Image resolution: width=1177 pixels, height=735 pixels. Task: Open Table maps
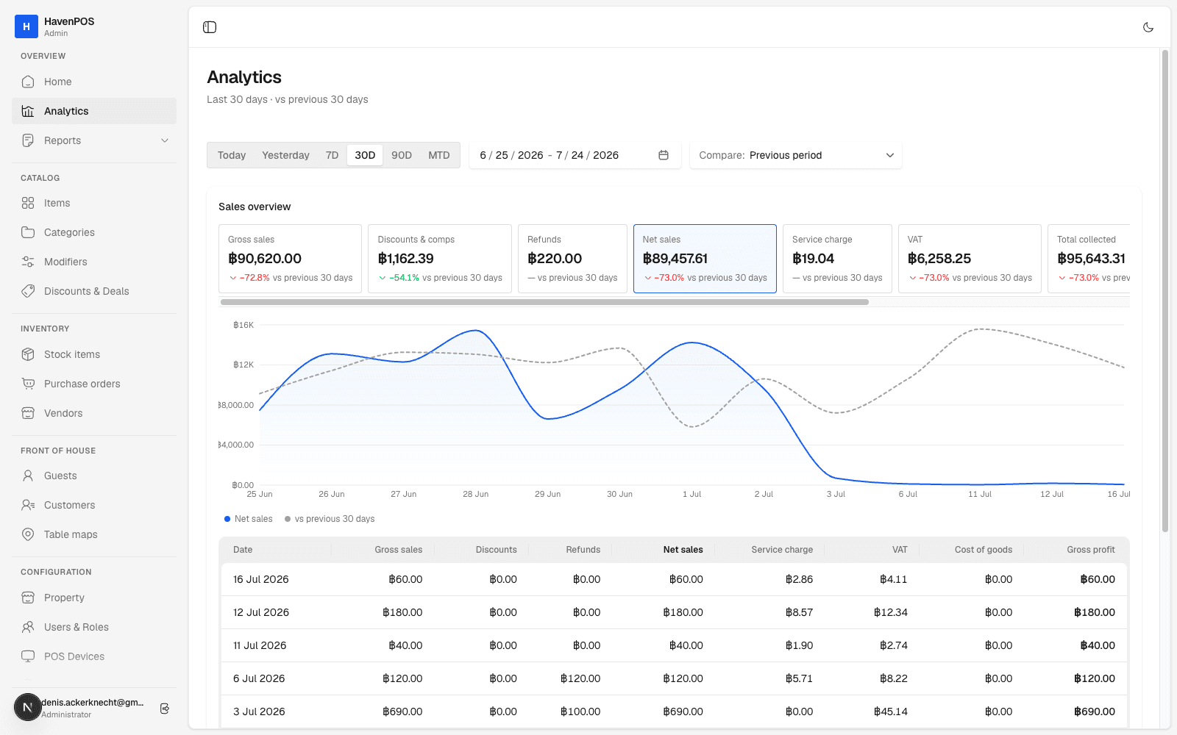[x=94, y=534]
